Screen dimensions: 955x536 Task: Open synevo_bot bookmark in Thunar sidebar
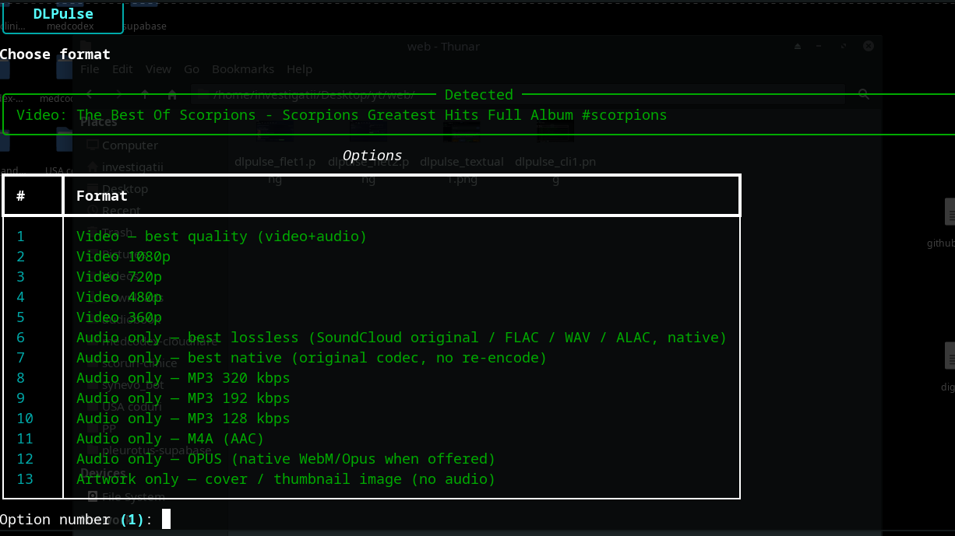point(125,384)
